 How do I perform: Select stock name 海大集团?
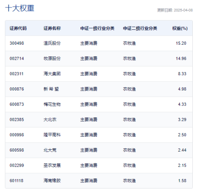52,74
